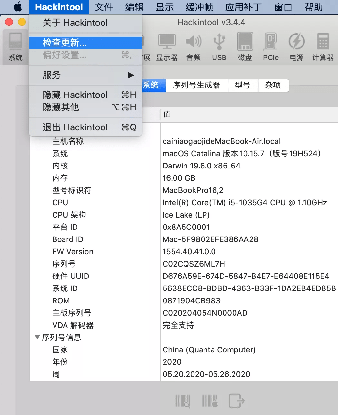Image resolution: width=338 pixels, height=415 pixels.
Task: Click value 0x8A5C0001
Action: tap(186, 227)
